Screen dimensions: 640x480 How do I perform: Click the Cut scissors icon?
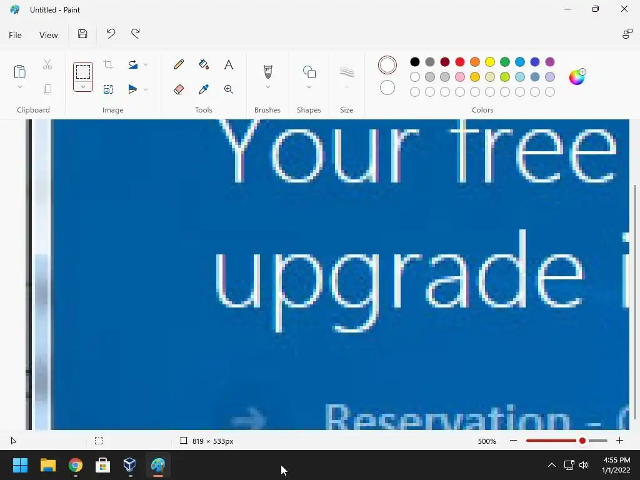[x=47, y=64]
